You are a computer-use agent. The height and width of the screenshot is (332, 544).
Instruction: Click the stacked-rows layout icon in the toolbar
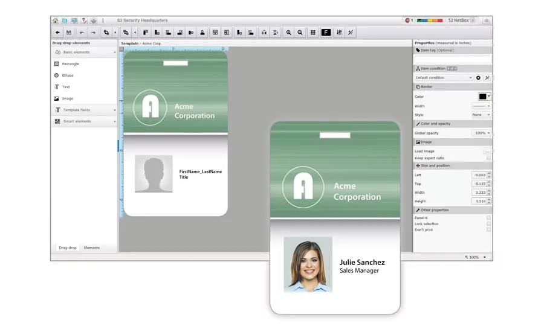click(215, 33)
